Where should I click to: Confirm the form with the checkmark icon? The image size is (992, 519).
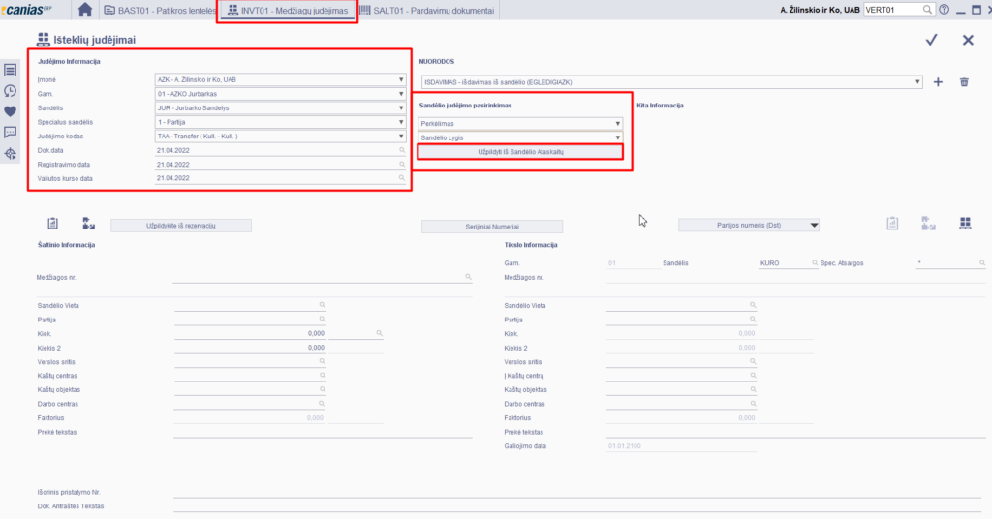pos(931,40)
